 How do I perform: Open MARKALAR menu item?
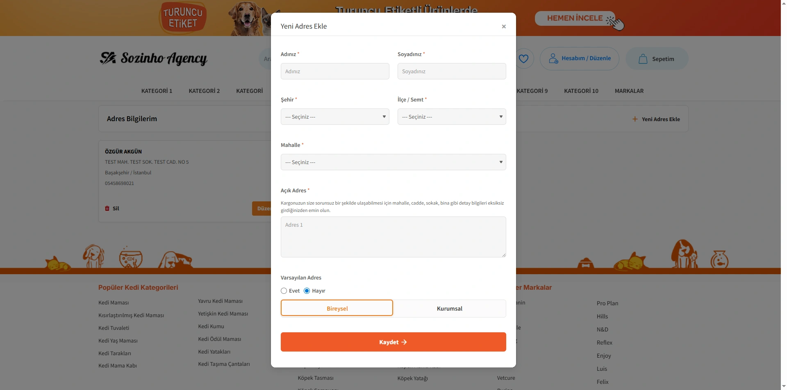click(629, 91)
